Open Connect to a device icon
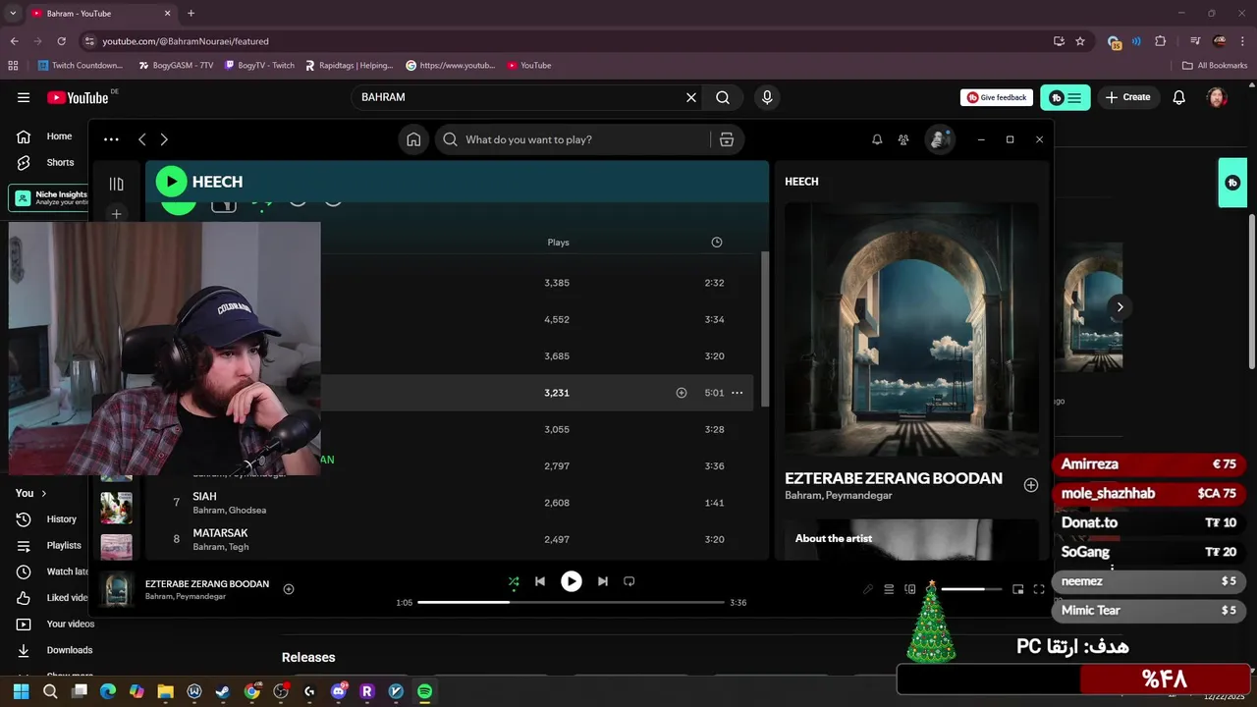1257x707 pixels. coord(910,589)
